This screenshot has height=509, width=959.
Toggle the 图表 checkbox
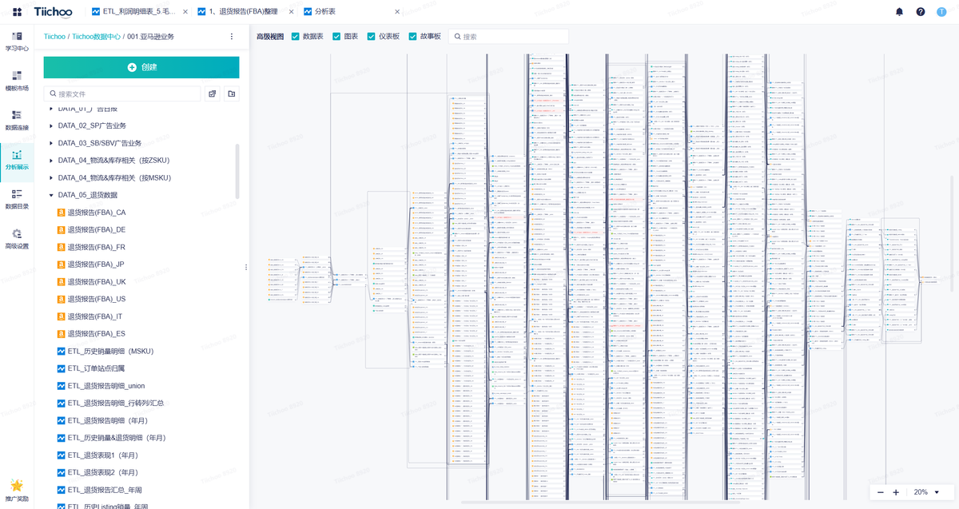coord(336,37)
